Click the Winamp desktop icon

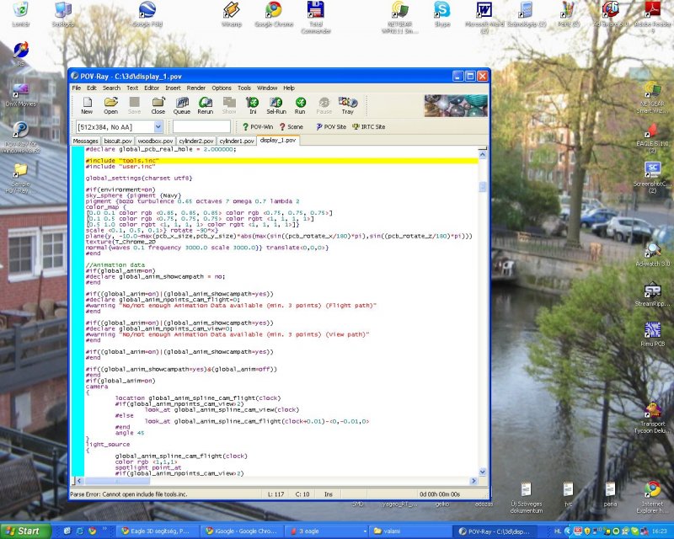(231, 14)
